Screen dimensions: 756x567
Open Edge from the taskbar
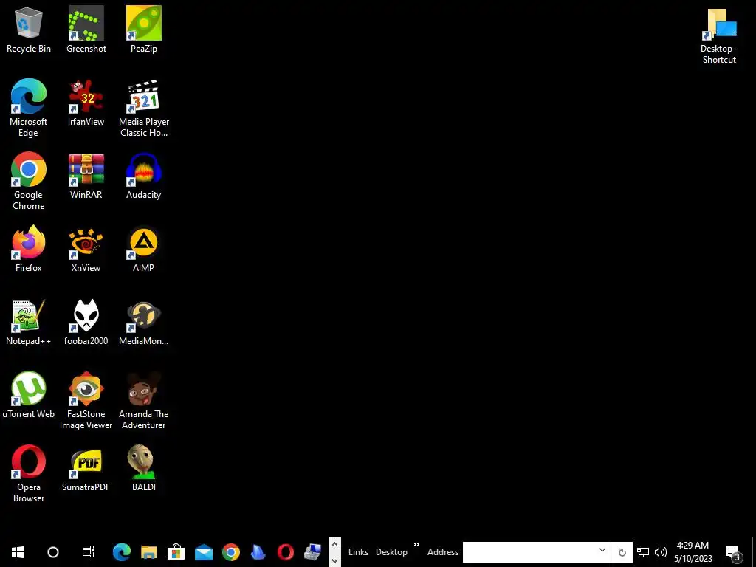(122, 552)
